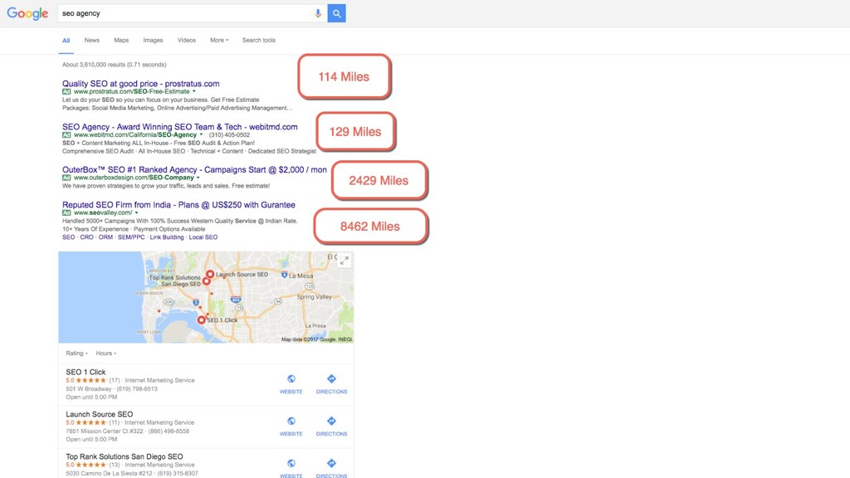Open the Hours filter dropdown
This screenshot has width=850, height=478.
pos(106,354)
